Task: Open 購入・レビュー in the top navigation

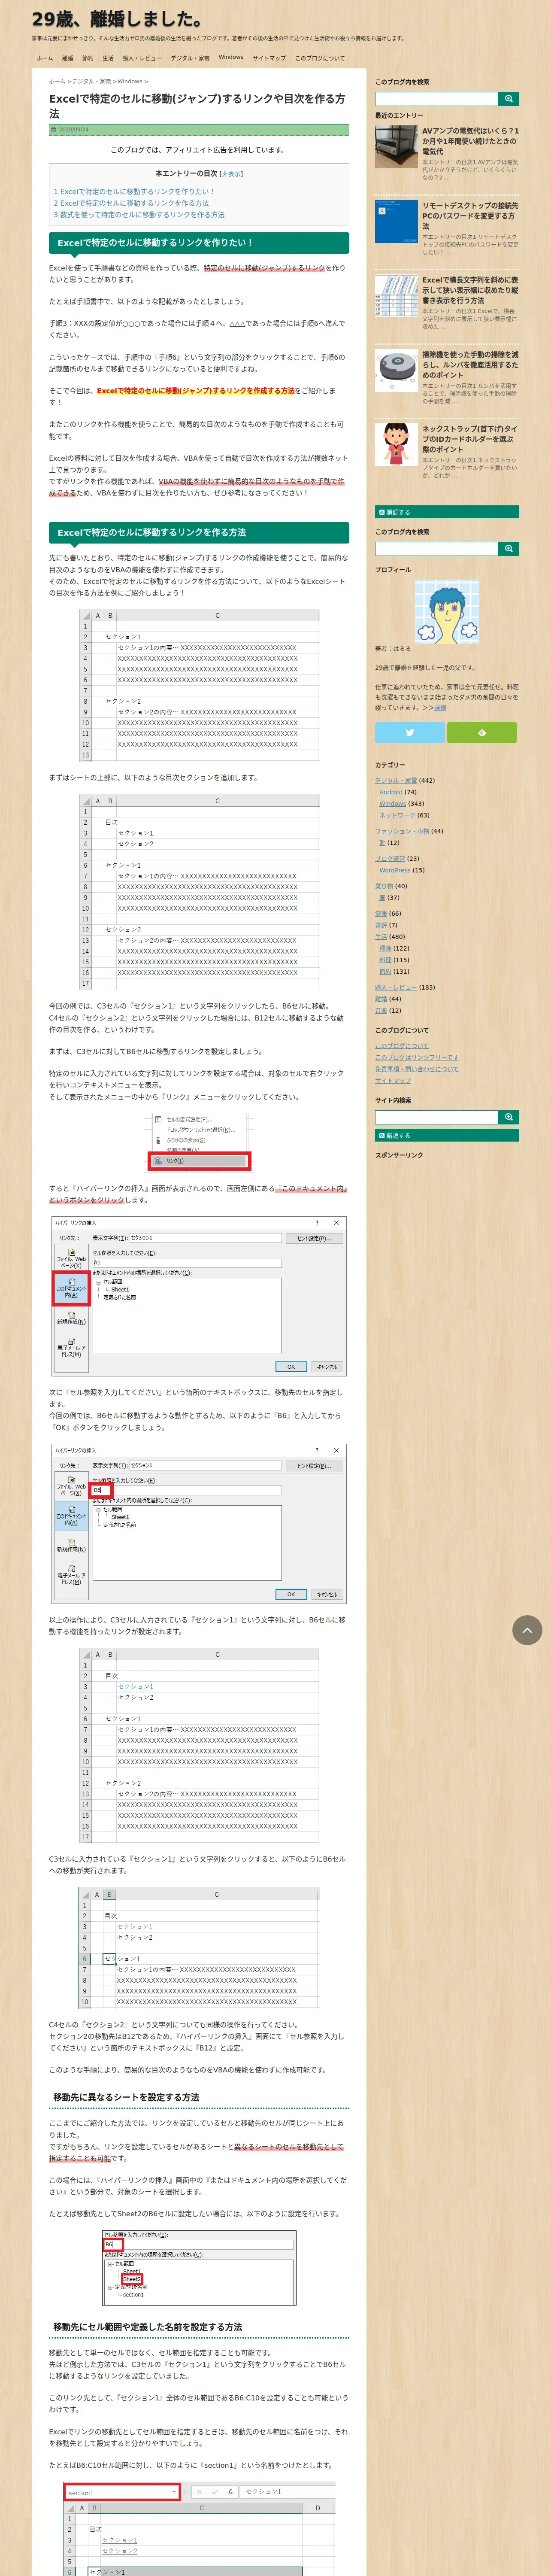Action: click(x=142, y=58)
